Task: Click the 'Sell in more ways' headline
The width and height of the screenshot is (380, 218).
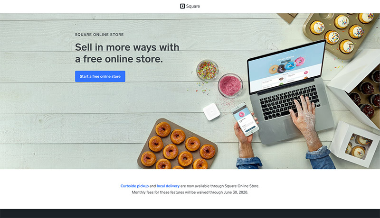Action: tap(127, 53)
